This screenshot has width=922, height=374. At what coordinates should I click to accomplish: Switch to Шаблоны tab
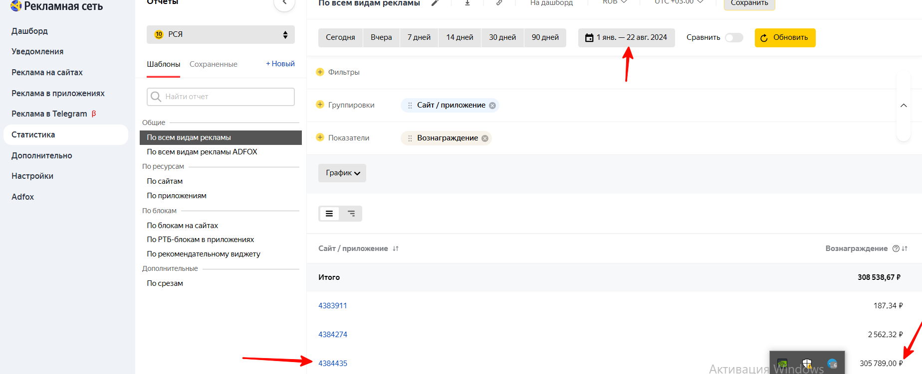164,64
